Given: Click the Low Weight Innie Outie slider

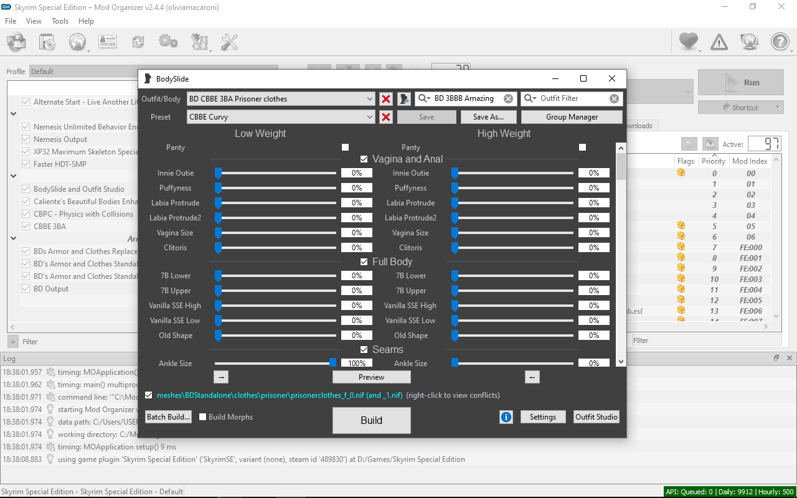Looking at the screenshot, I should click(x=275, y=173).
